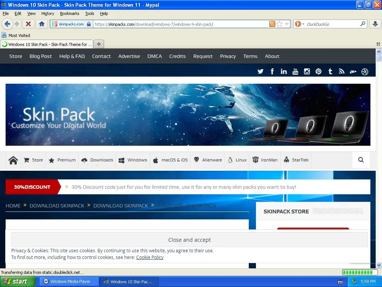The width and height of the screenshot is (382, 287).
Task: Open the Skin Pack Facebook icon
Action: click(x=272, y=71)
